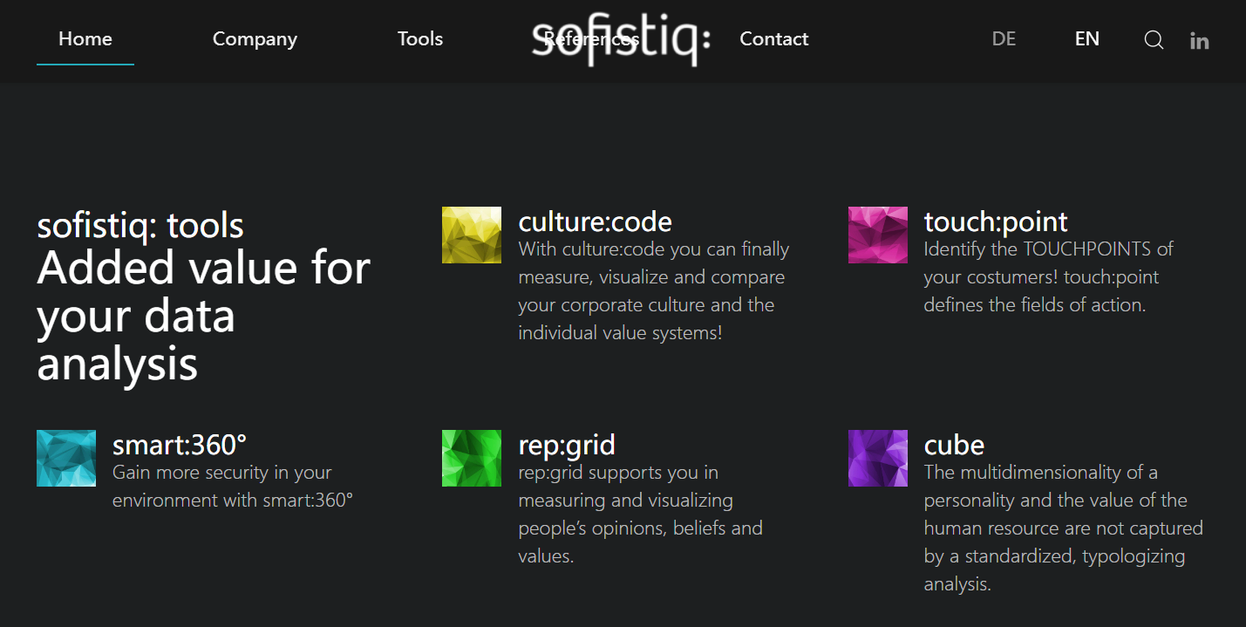Open the Tools menu

click(420, 39)
